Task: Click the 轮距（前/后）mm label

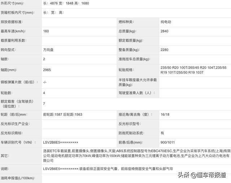Action: click(14, 114)
